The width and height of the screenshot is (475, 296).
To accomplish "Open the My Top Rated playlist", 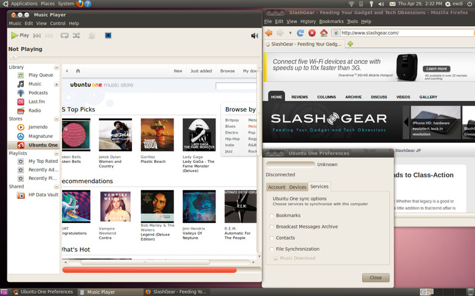I will click(x=43, y=161).
